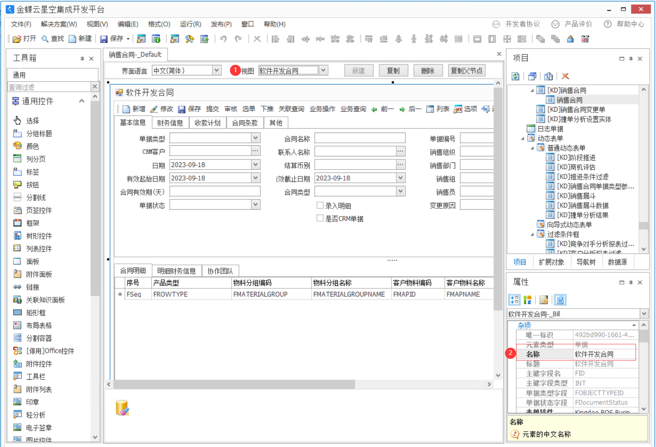Click the 合同名称 input field
Screen dimensions: 656x447
[360, 138]
